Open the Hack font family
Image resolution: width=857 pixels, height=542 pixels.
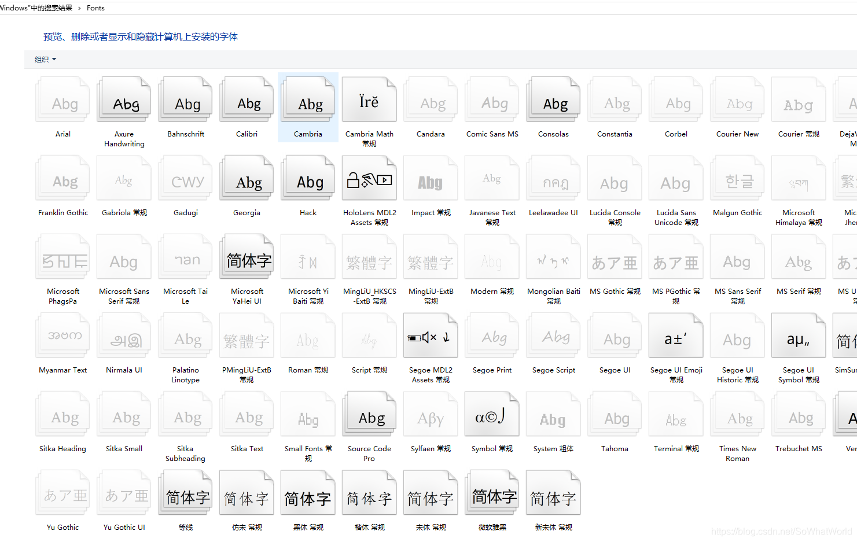pos(308,178)
